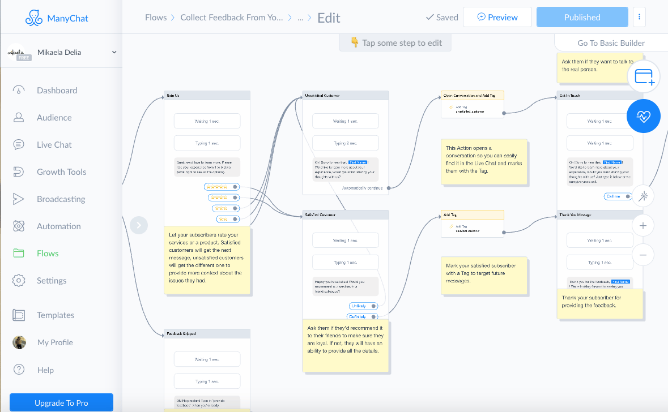Viewport: 668px width, 412px height.
Task: Open Live Chat via its speech bubble icon
Action: click(x=19, y=145)
